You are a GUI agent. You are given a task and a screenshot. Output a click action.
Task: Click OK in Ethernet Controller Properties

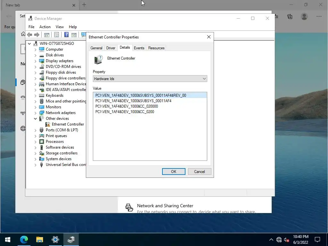click(174, 172)
